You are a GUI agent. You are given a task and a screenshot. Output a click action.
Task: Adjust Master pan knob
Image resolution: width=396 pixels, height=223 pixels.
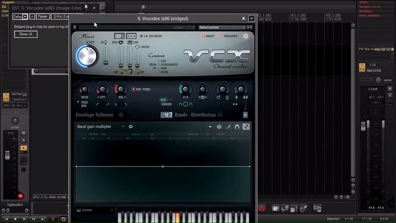pyautogui.click(x=378, y=80)
